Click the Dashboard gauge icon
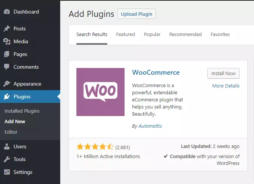254x184 pixels. [x=7, y=12]
